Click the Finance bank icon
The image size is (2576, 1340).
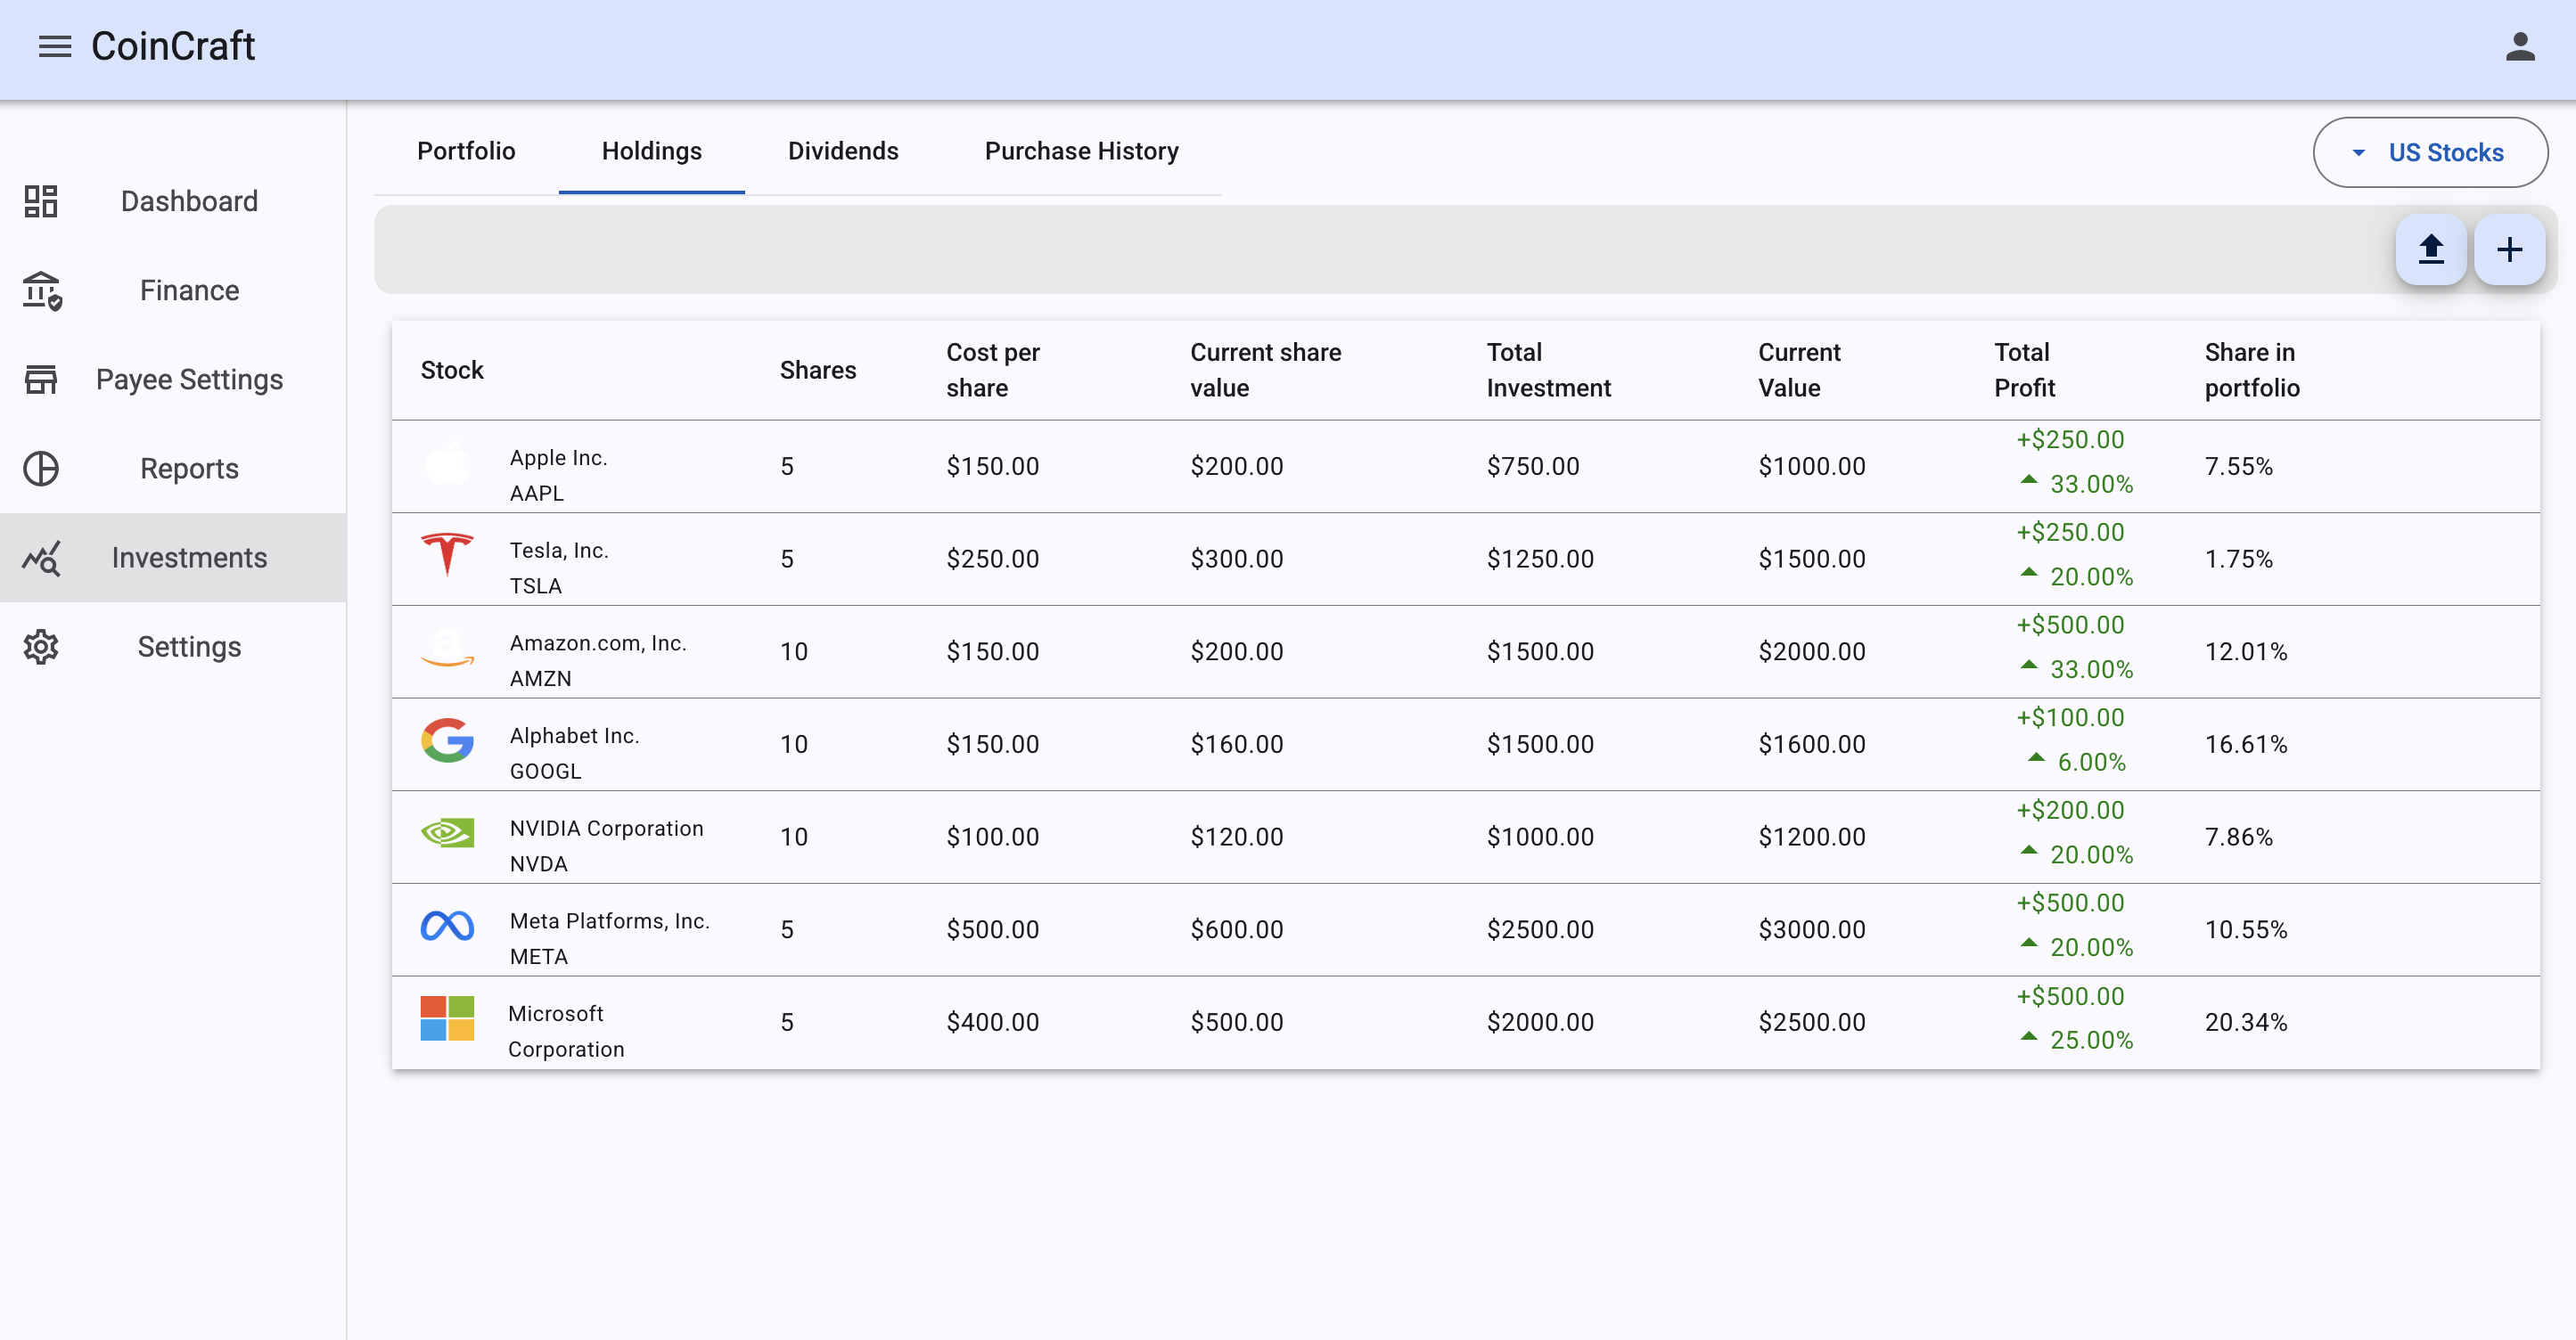click(41, 290)
